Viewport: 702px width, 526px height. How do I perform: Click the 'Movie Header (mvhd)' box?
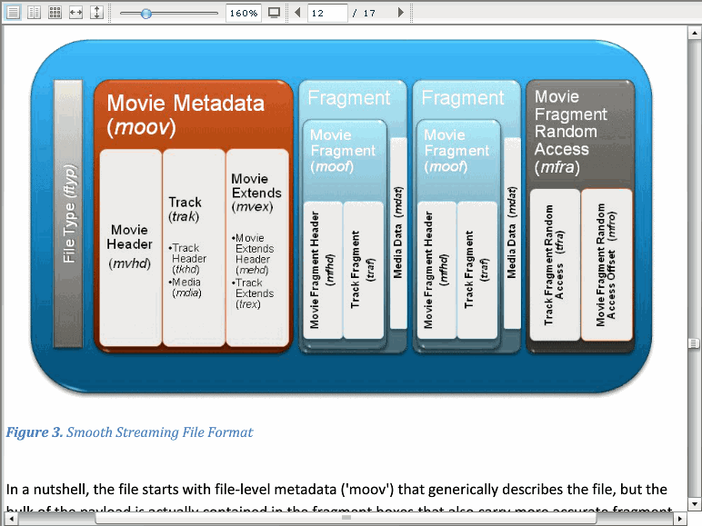tap(130, 247)
